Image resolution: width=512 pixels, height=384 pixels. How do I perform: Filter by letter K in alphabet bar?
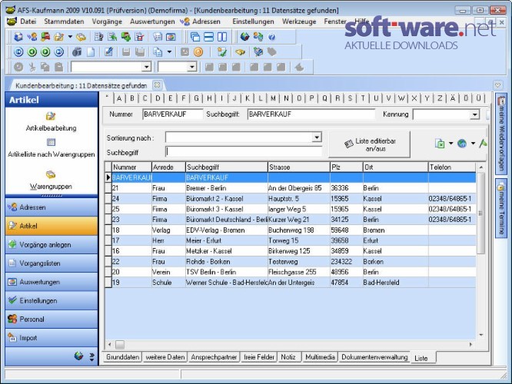click(248, 98)
